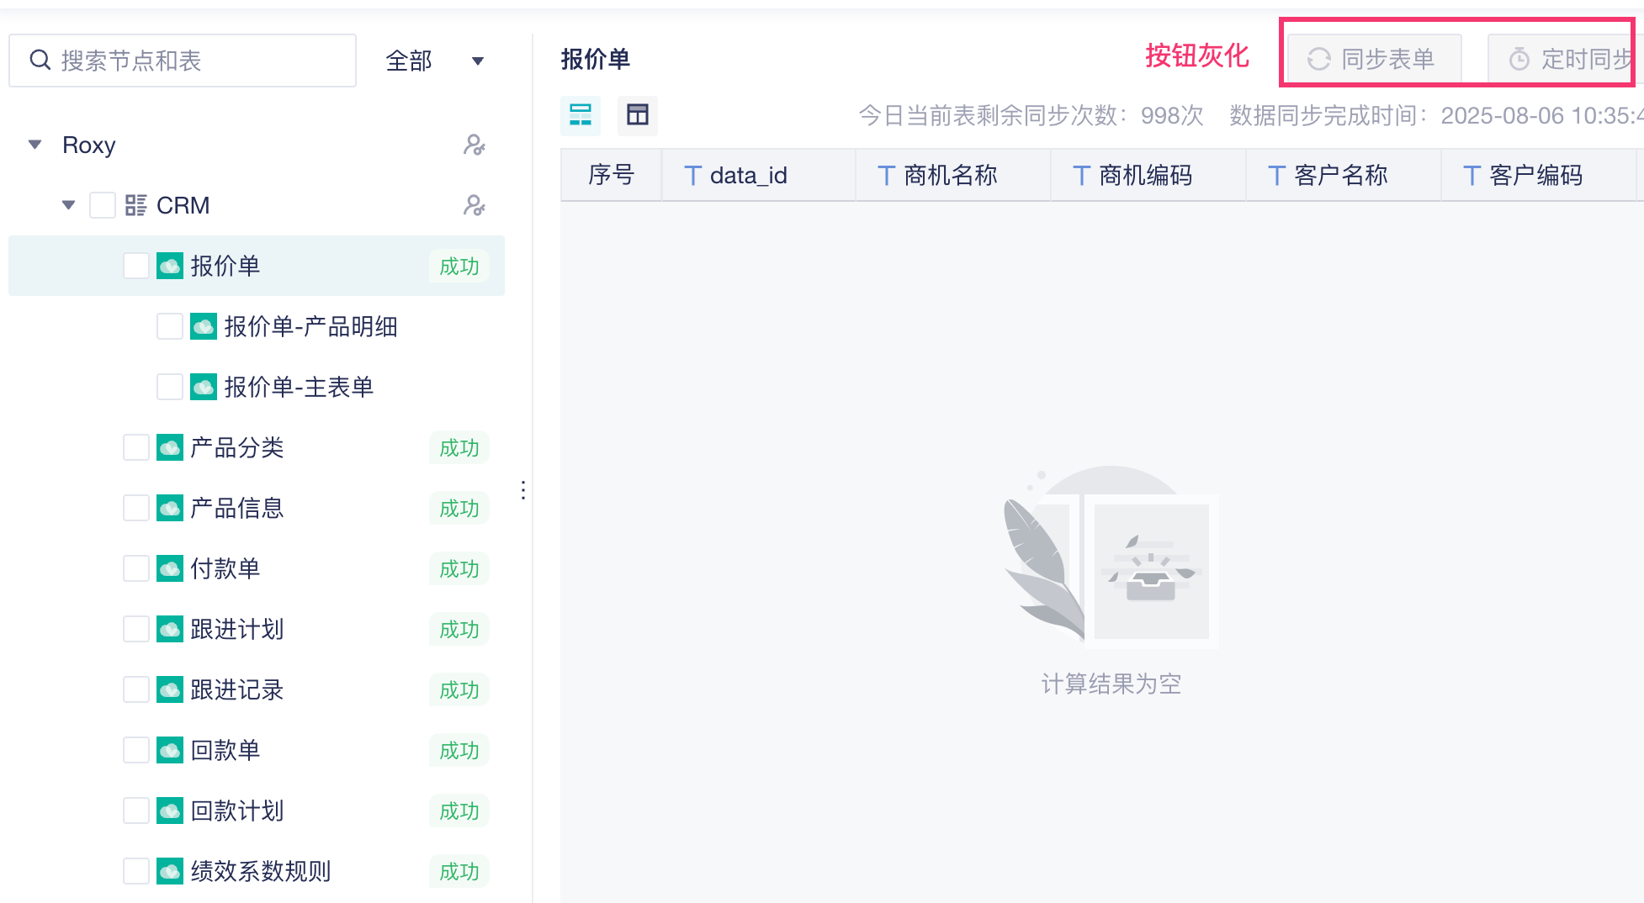Tick the 报价单-主表单 checkbox
This screenshot has height=903, width=1644.
(x=170, y=387)
